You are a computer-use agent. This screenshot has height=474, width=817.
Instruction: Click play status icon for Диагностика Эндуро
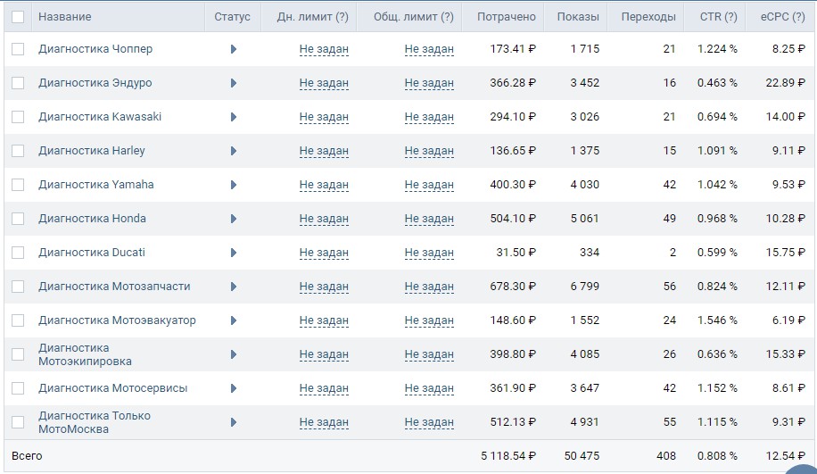pyautogui.click(x=234, y=83)
